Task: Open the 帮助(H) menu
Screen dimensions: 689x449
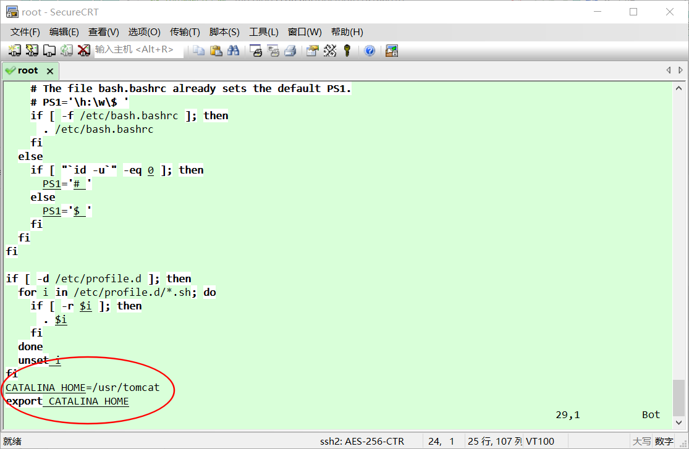Action: (347, 32)
